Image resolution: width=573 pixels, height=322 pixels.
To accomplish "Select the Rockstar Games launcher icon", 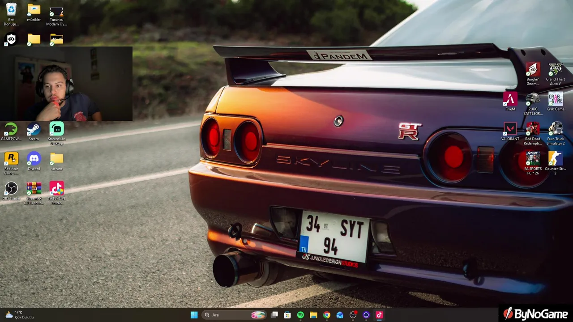I will tap(11, 164).
